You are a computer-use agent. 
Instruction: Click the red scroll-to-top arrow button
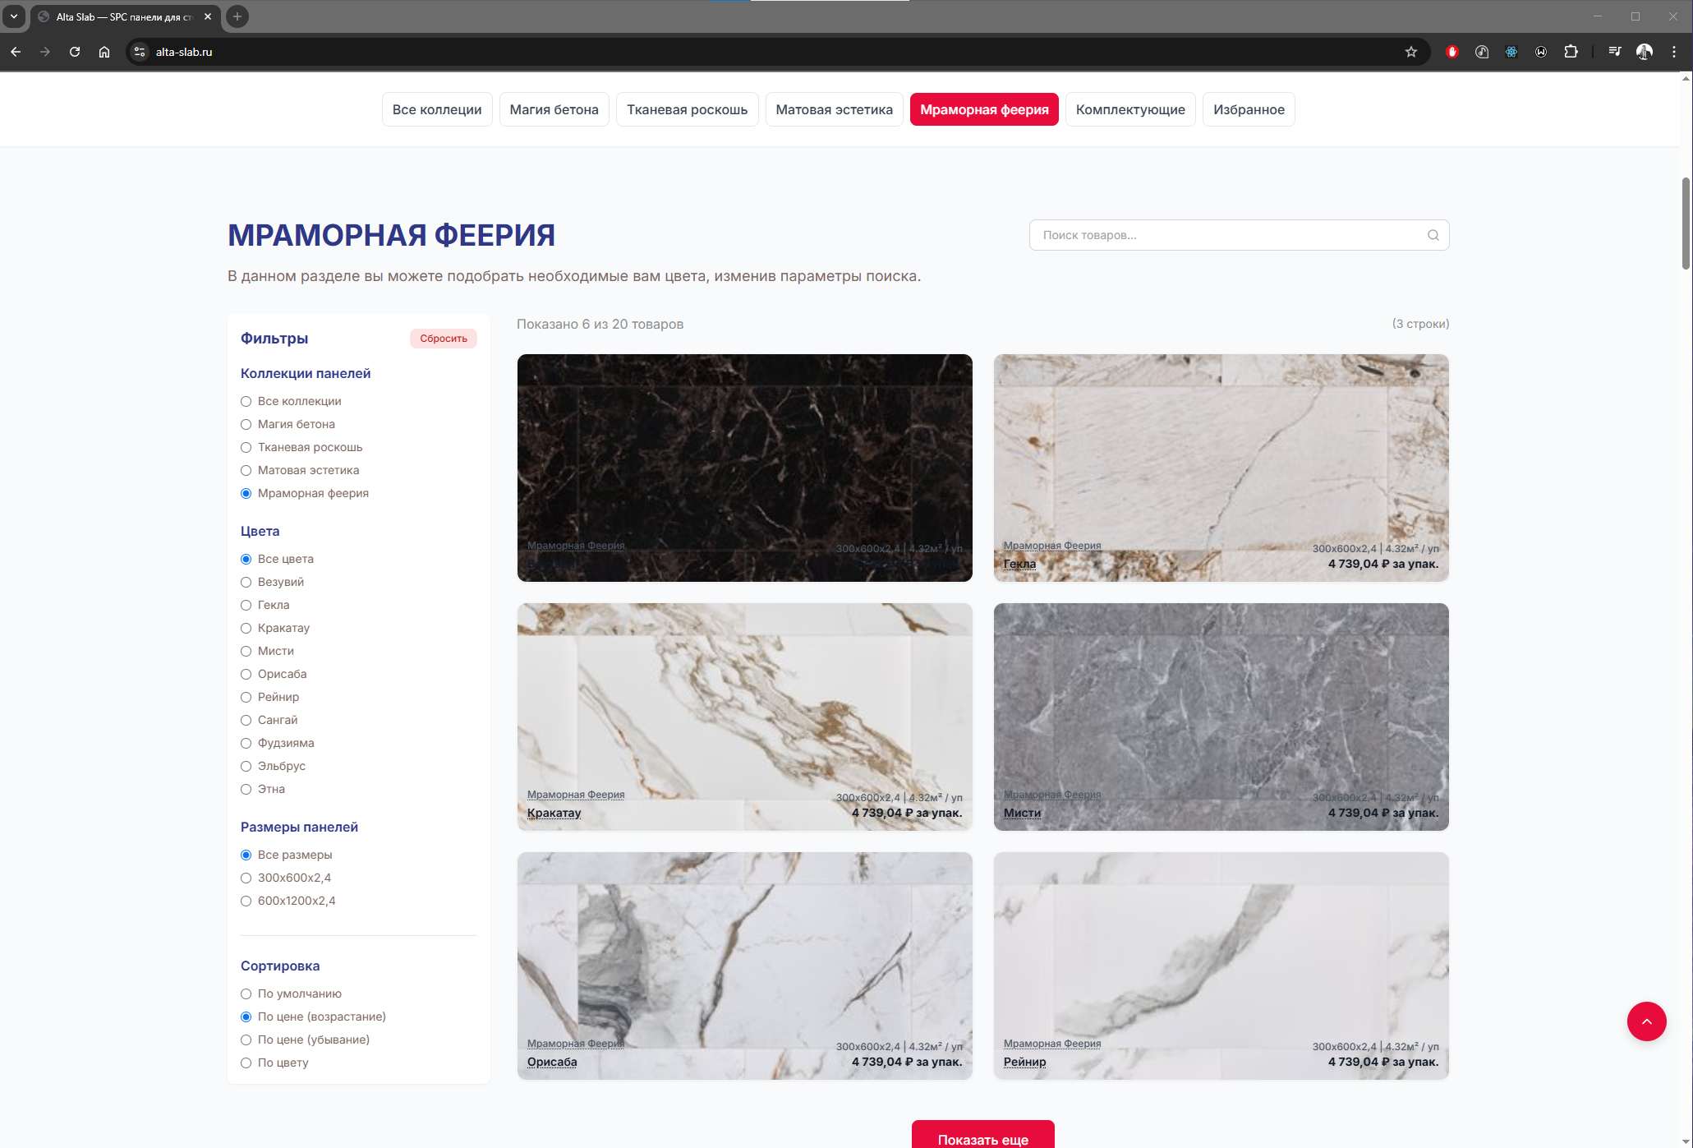[1646, 1021]
